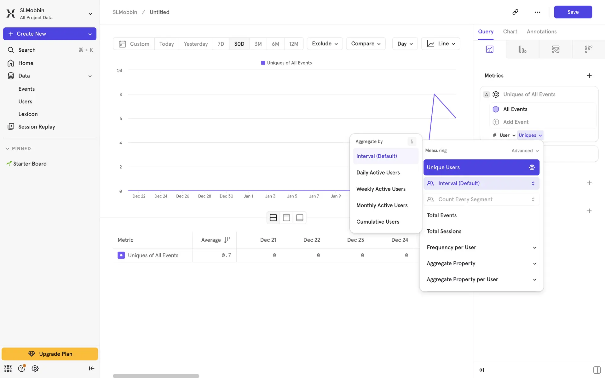Select the Insights report type icon
The image size is (605, 378).
[489, 49]
